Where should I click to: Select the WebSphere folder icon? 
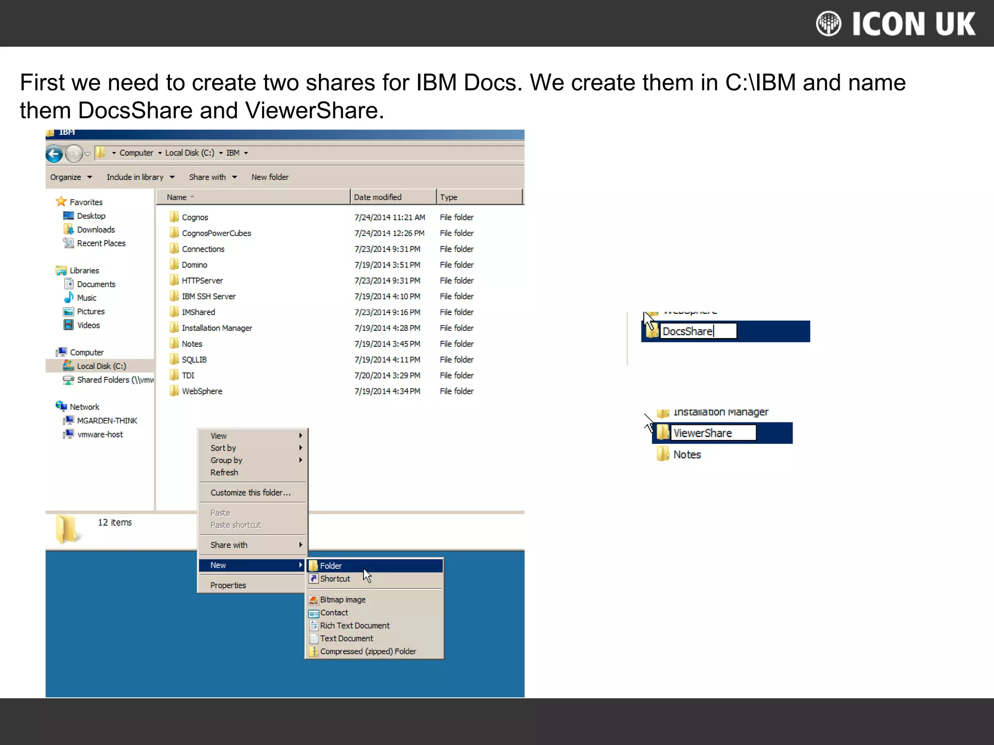tap(174, 390)
